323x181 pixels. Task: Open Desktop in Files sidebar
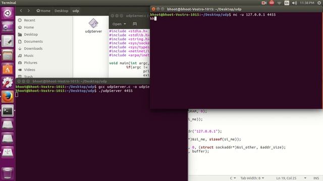(x=31, y=35)
